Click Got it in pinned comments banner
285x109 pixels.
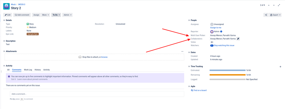click(13, 79)
